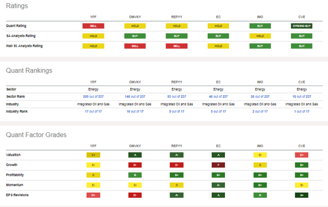Click the 'Valuation' row label
The width and height of the screenshot is (328, 207).
click(x=13, y=155)
